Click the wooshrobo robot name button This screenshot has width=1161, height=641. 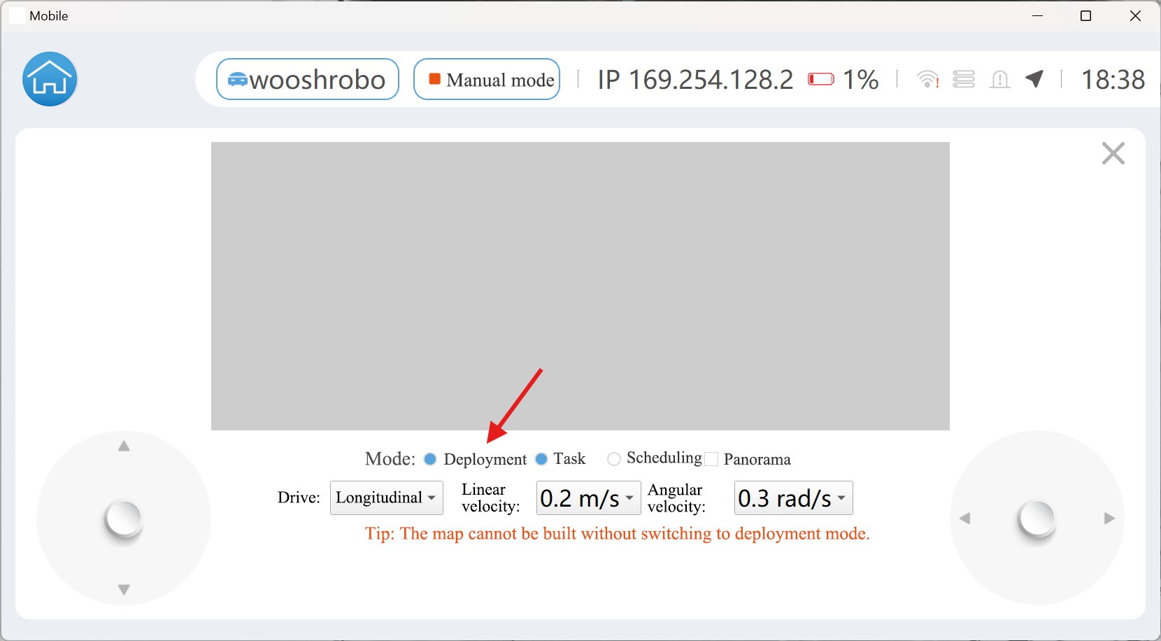tap(308, 79)
